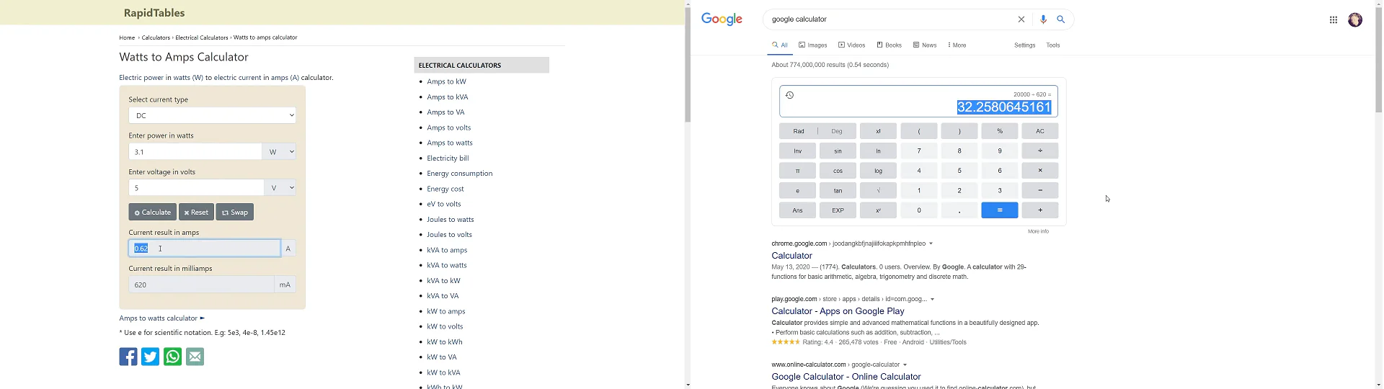
Task: Click Calculators breadcrumb link
Action: 156,37
